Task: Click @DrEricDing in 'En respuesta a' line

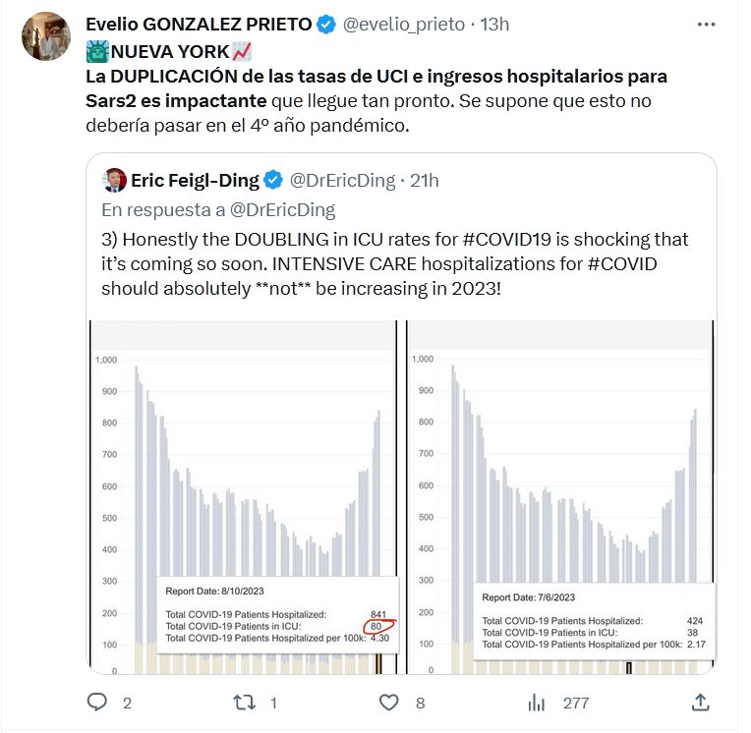Action: click(284, 209)
